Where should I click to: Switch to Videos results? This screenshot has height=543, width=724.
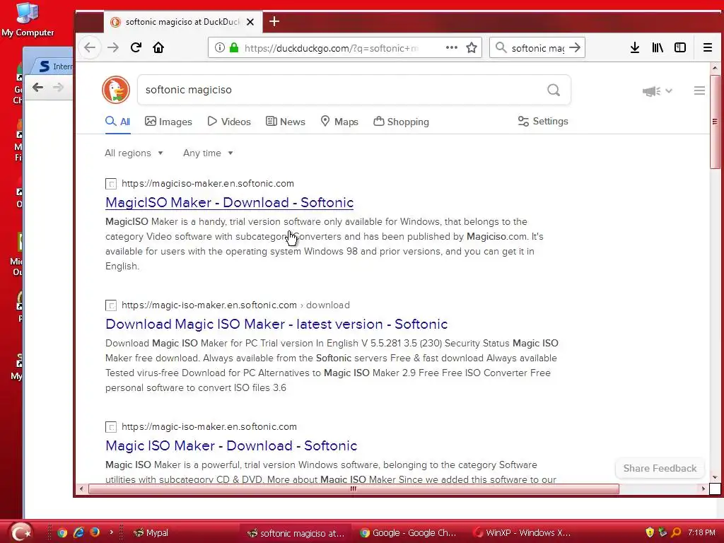point(229,122)
